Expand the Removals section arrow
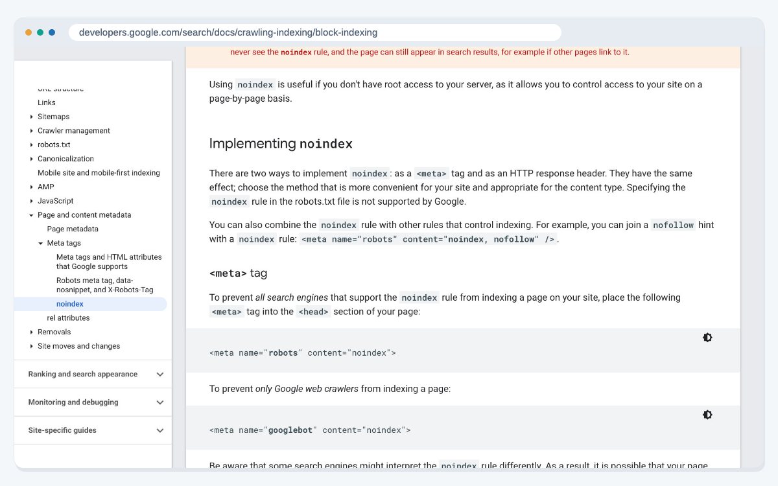 pyautogui.click(x=32, y=332)
